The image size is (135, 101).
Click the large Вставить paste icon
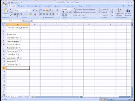click(x=6, y=10)
